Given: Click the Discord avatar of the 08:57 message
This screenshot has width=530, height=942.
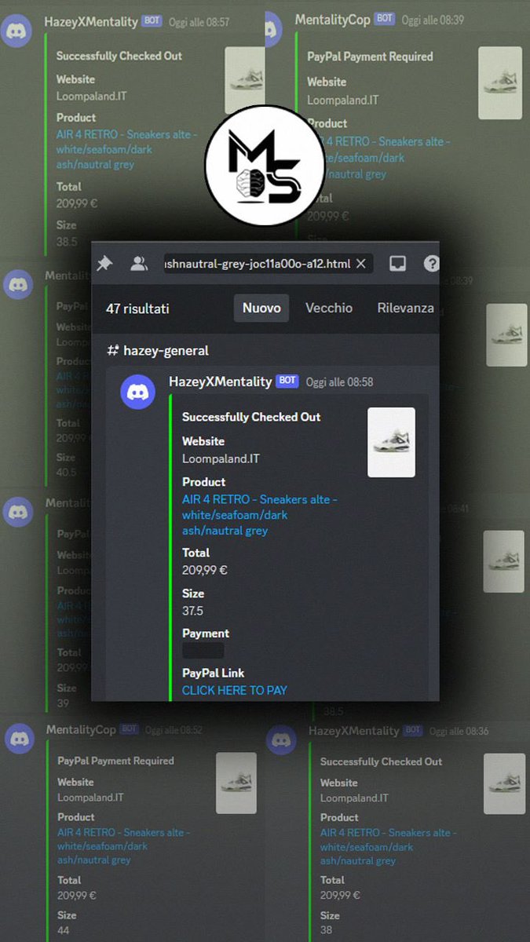Looking at the screenshot, I should tap(17, 31).
